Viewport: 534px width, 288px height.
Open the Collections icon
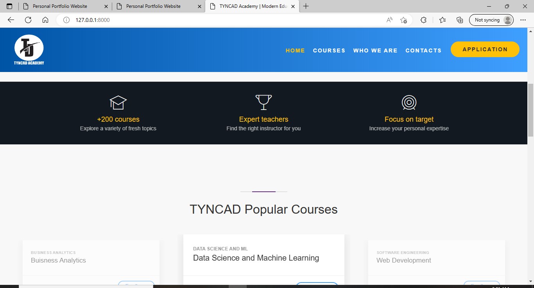(x=460, y=20)
